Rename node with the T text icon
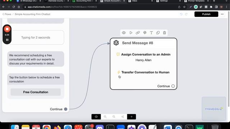 coord(151,33)
